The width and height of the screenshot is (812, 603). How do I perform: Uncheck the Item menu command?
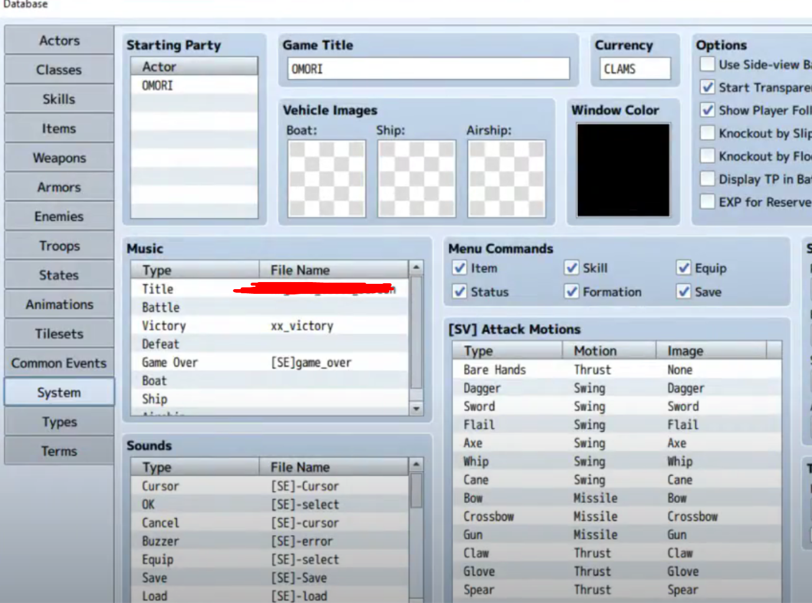(459, 268)
